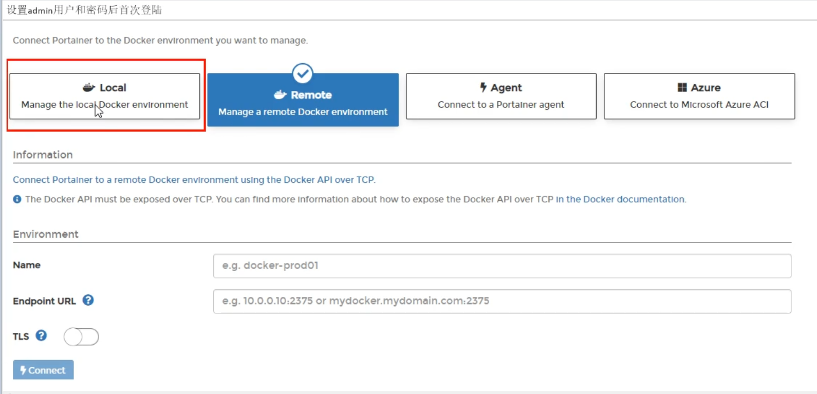Screen dimensions: 817x394
Task: Click 'Manage a remote Docker environment' caption
Action: point(303,111)
